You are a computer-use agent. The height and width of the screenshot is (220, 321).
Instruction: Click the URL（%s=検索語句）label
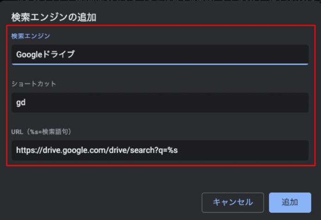pos(48,132)
